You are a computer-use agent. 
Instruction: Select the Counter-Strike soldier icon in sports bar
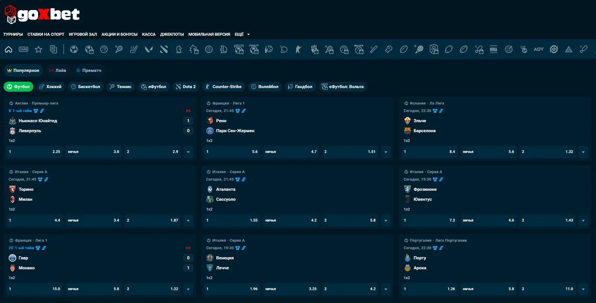[x=298, y=49]
